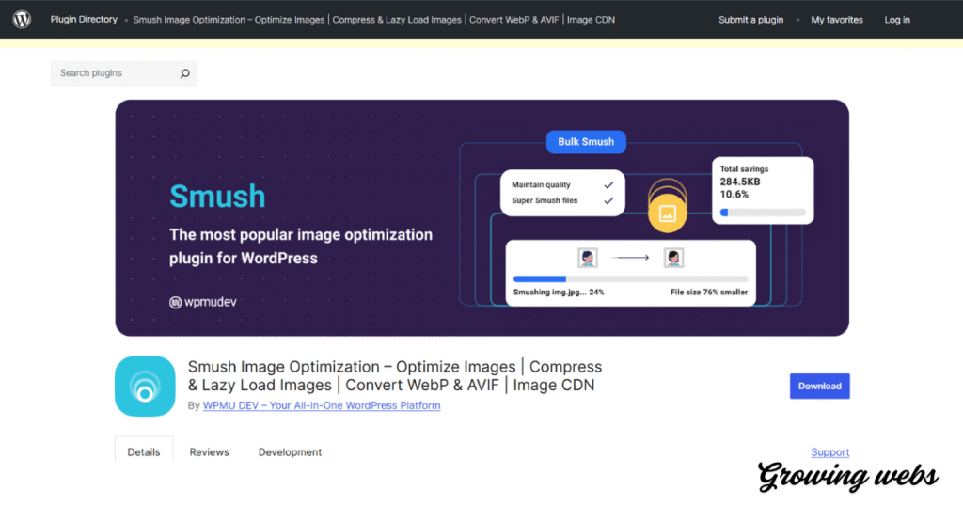963x506 pixels.
Task: Download the Smush plugin
Action: [819, 387]
